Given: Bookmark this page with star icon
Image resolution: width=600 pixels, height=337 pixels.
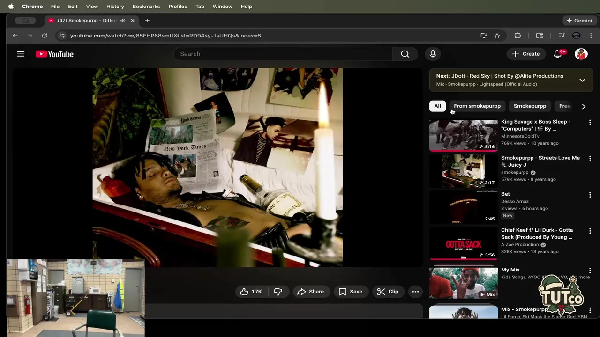Looking at the screenshot, I should coord(497,36).
